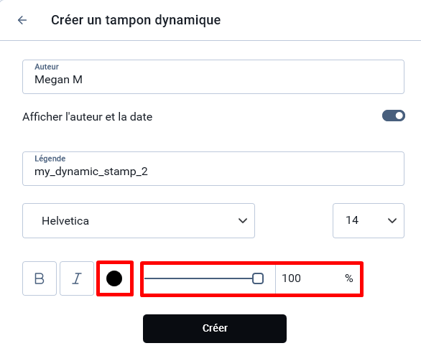
Task: Open the font size 14 dropdown
Action: click(369, 220)
